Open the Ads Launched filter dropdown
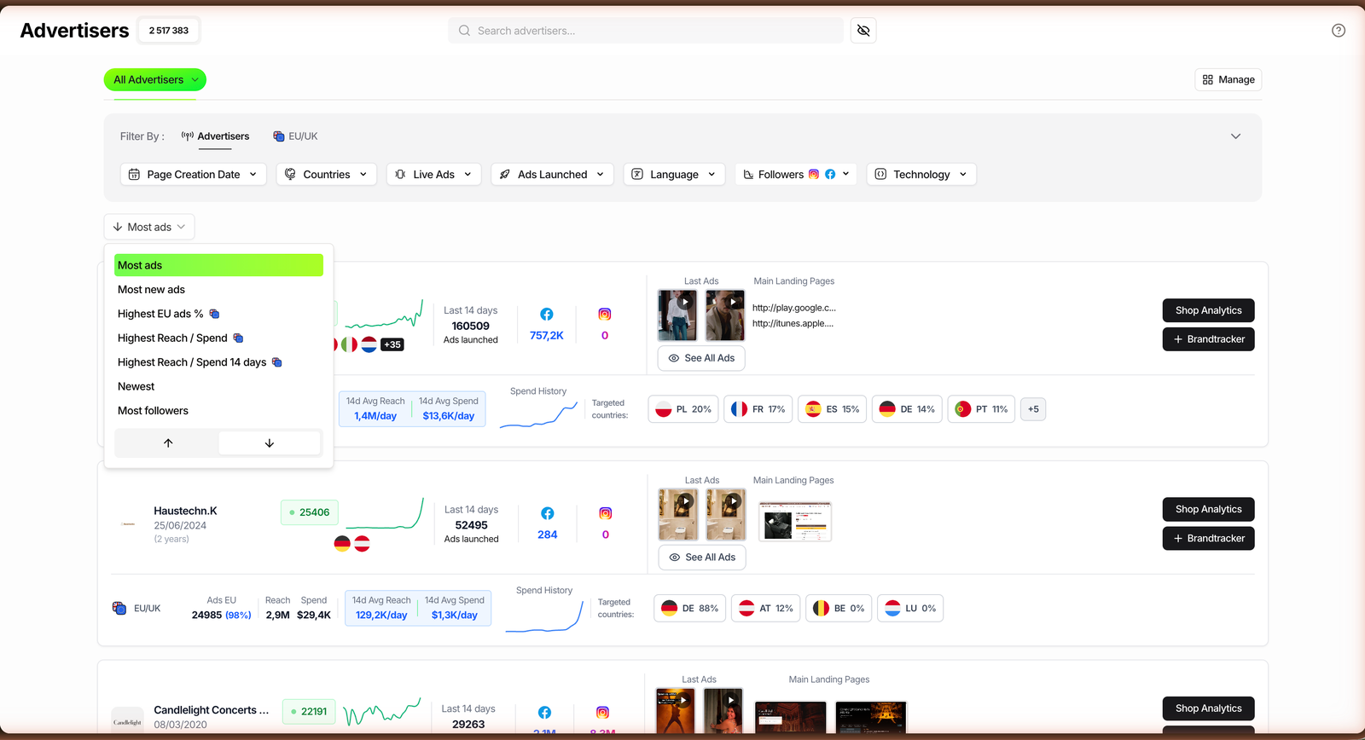 pyautogui.click(x=553, y=174)
